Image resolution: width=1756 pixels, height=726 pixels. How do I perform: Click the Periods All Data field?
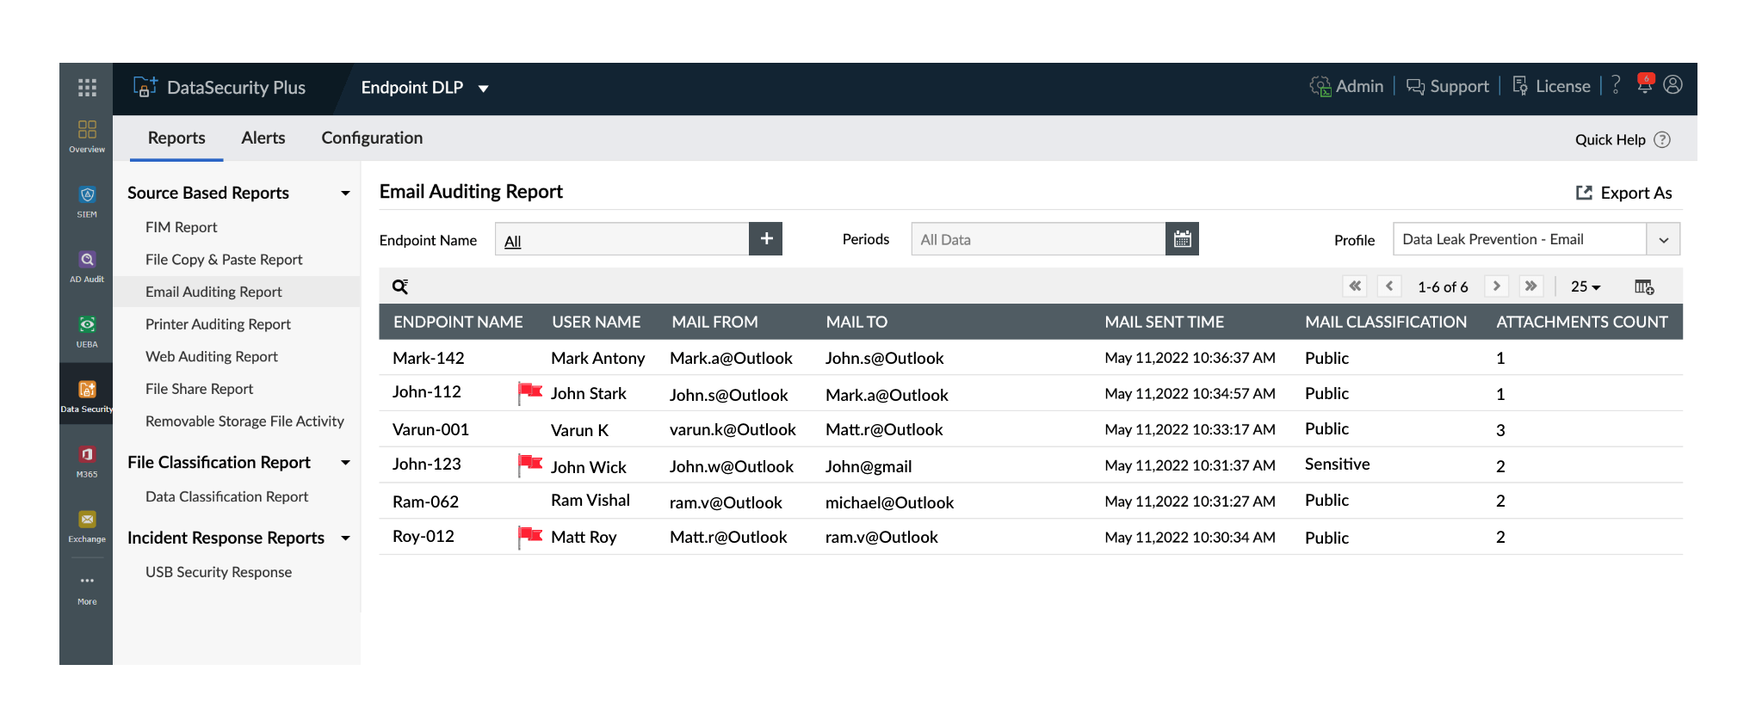coord(1039,238)
